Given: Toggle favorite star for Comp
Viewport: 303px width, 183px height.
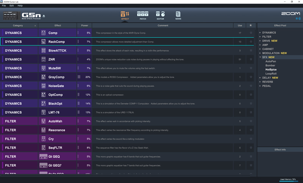Looking at the screenshot, I should tap(251, 33).
